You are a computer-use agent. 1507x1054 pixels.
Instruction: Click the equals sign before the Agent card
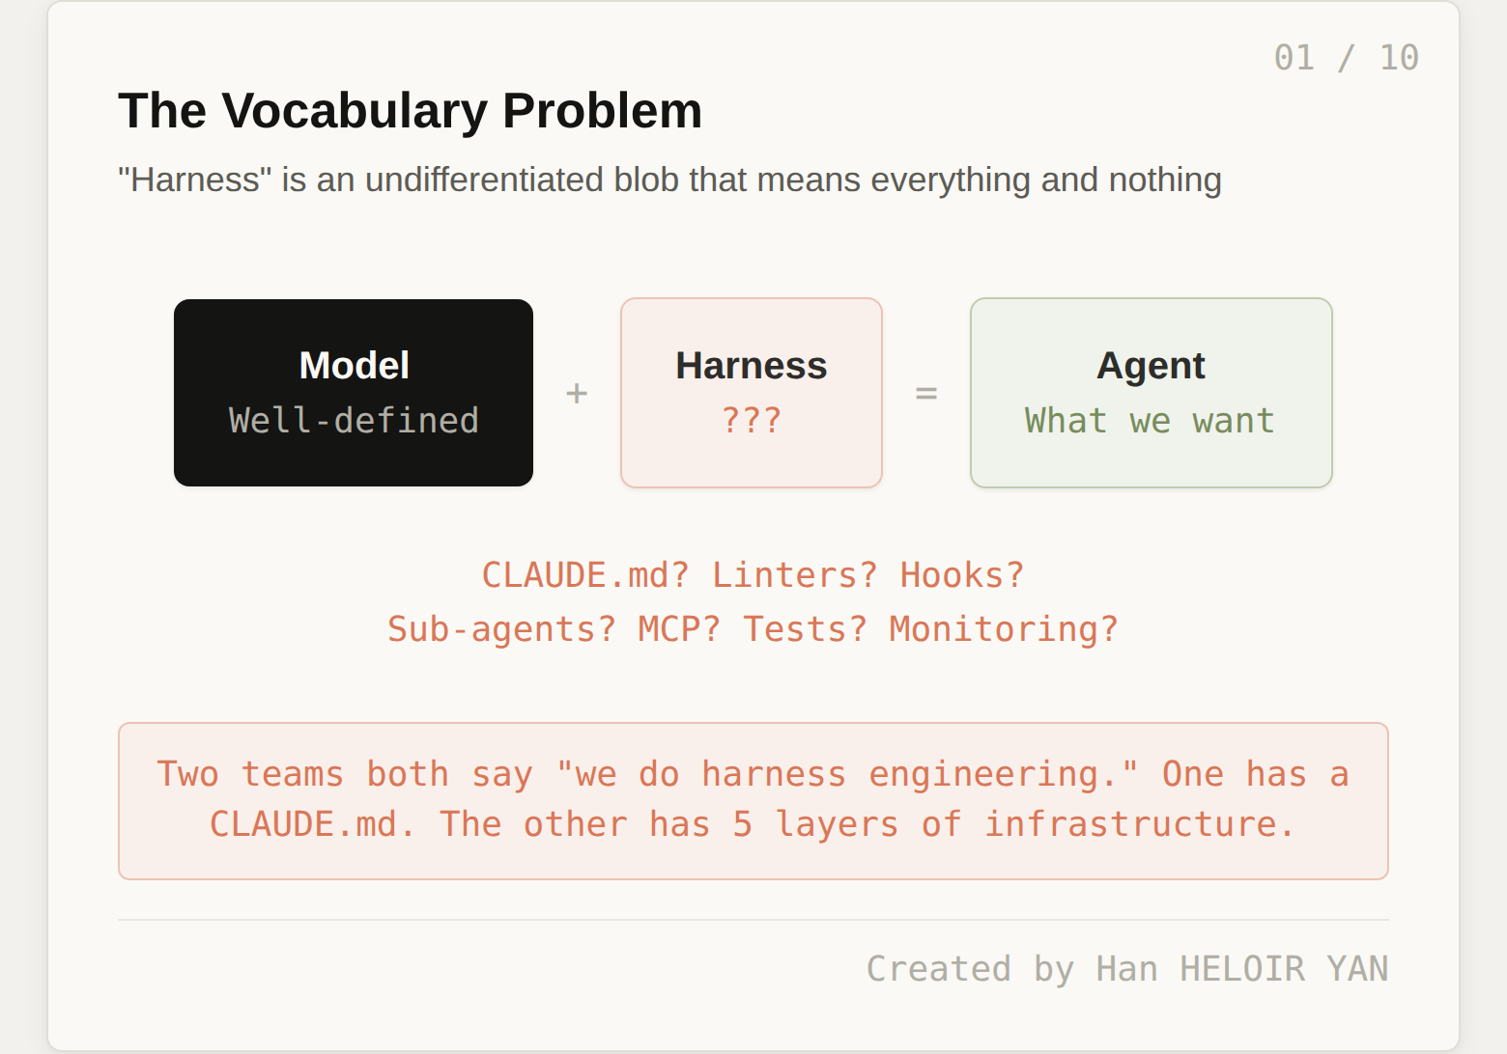click(x=926, y=393)
